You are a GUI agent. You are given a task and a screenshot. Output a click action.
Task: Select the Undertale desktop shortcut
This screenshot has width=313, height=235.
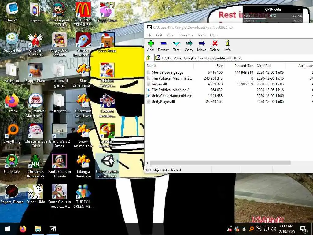12,164
